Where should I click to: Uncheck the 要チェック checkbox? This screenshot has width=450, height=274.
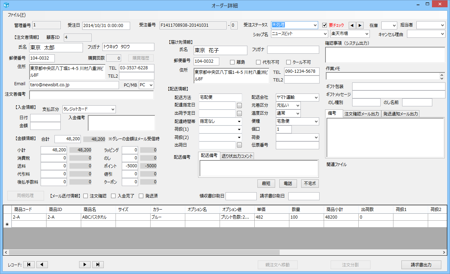click(325, 25)
